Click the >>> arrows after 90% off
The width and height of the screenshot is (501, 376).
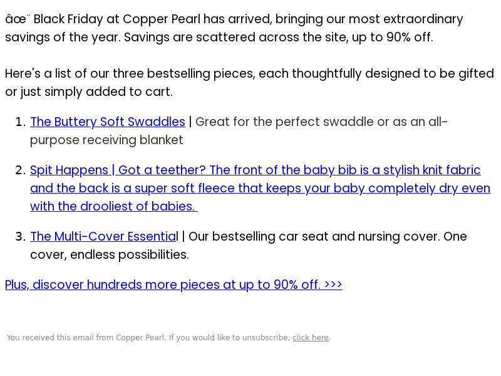(333, 285)
